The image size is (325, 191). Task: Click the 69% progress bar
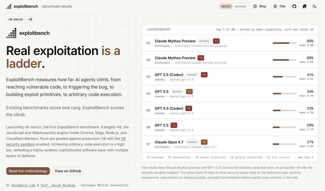(285, 43)
